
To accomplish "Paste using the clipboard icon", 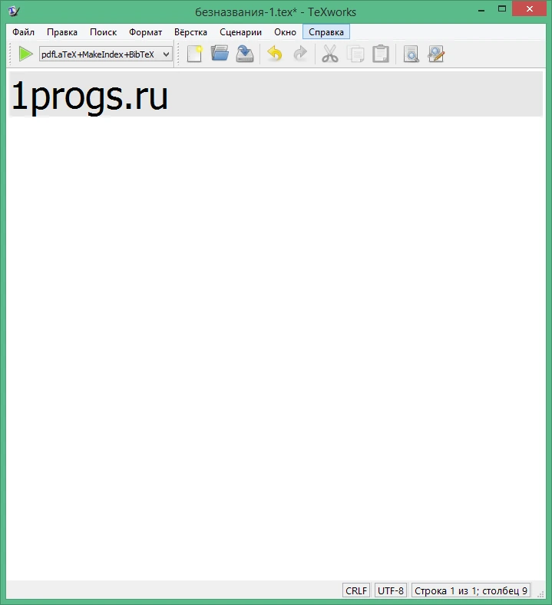I will tap(381, 54).
